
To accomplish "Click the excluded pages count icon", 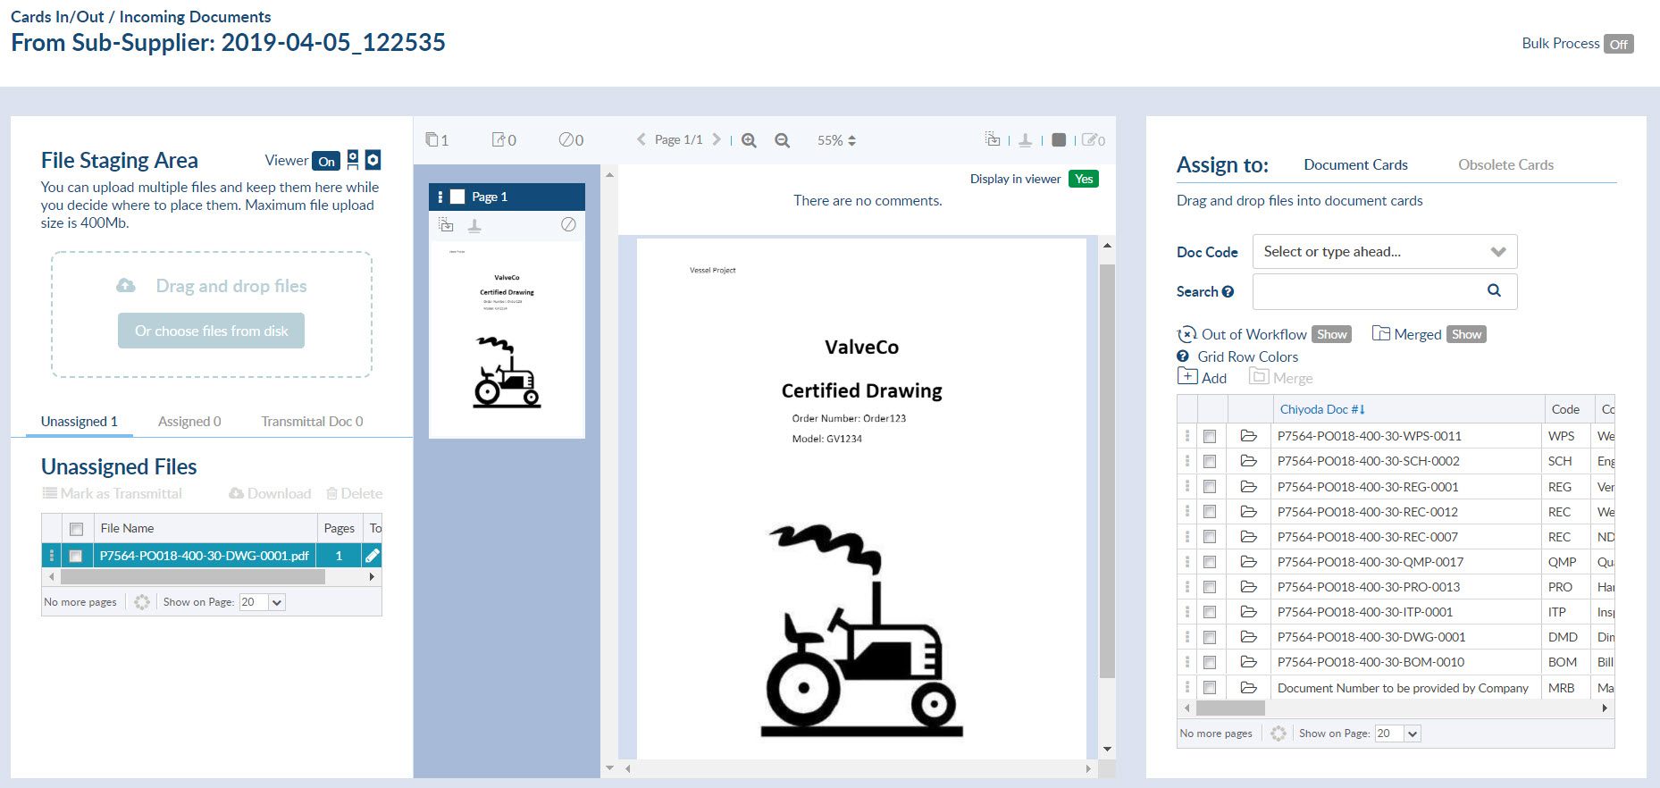I will (571, 139).
